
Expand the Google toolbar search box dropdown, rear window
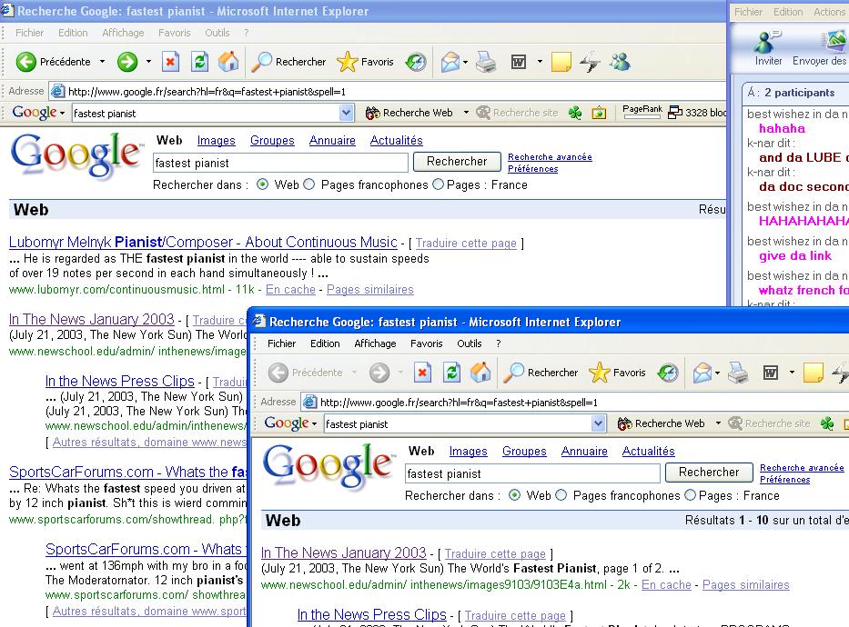tap(346, 113)
